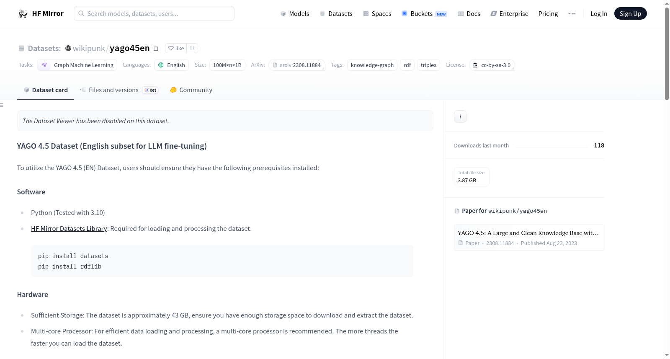Click the HF Mirror logo icon

[23, 14]
